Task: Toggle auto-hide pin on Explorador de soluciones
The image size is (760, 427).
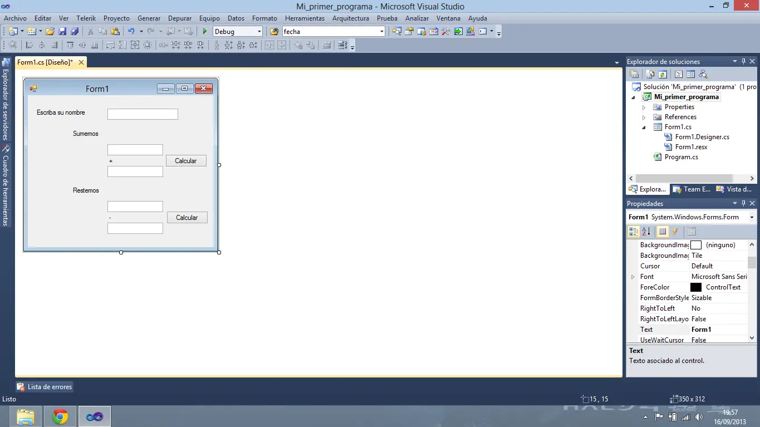Action: point(743,61)
